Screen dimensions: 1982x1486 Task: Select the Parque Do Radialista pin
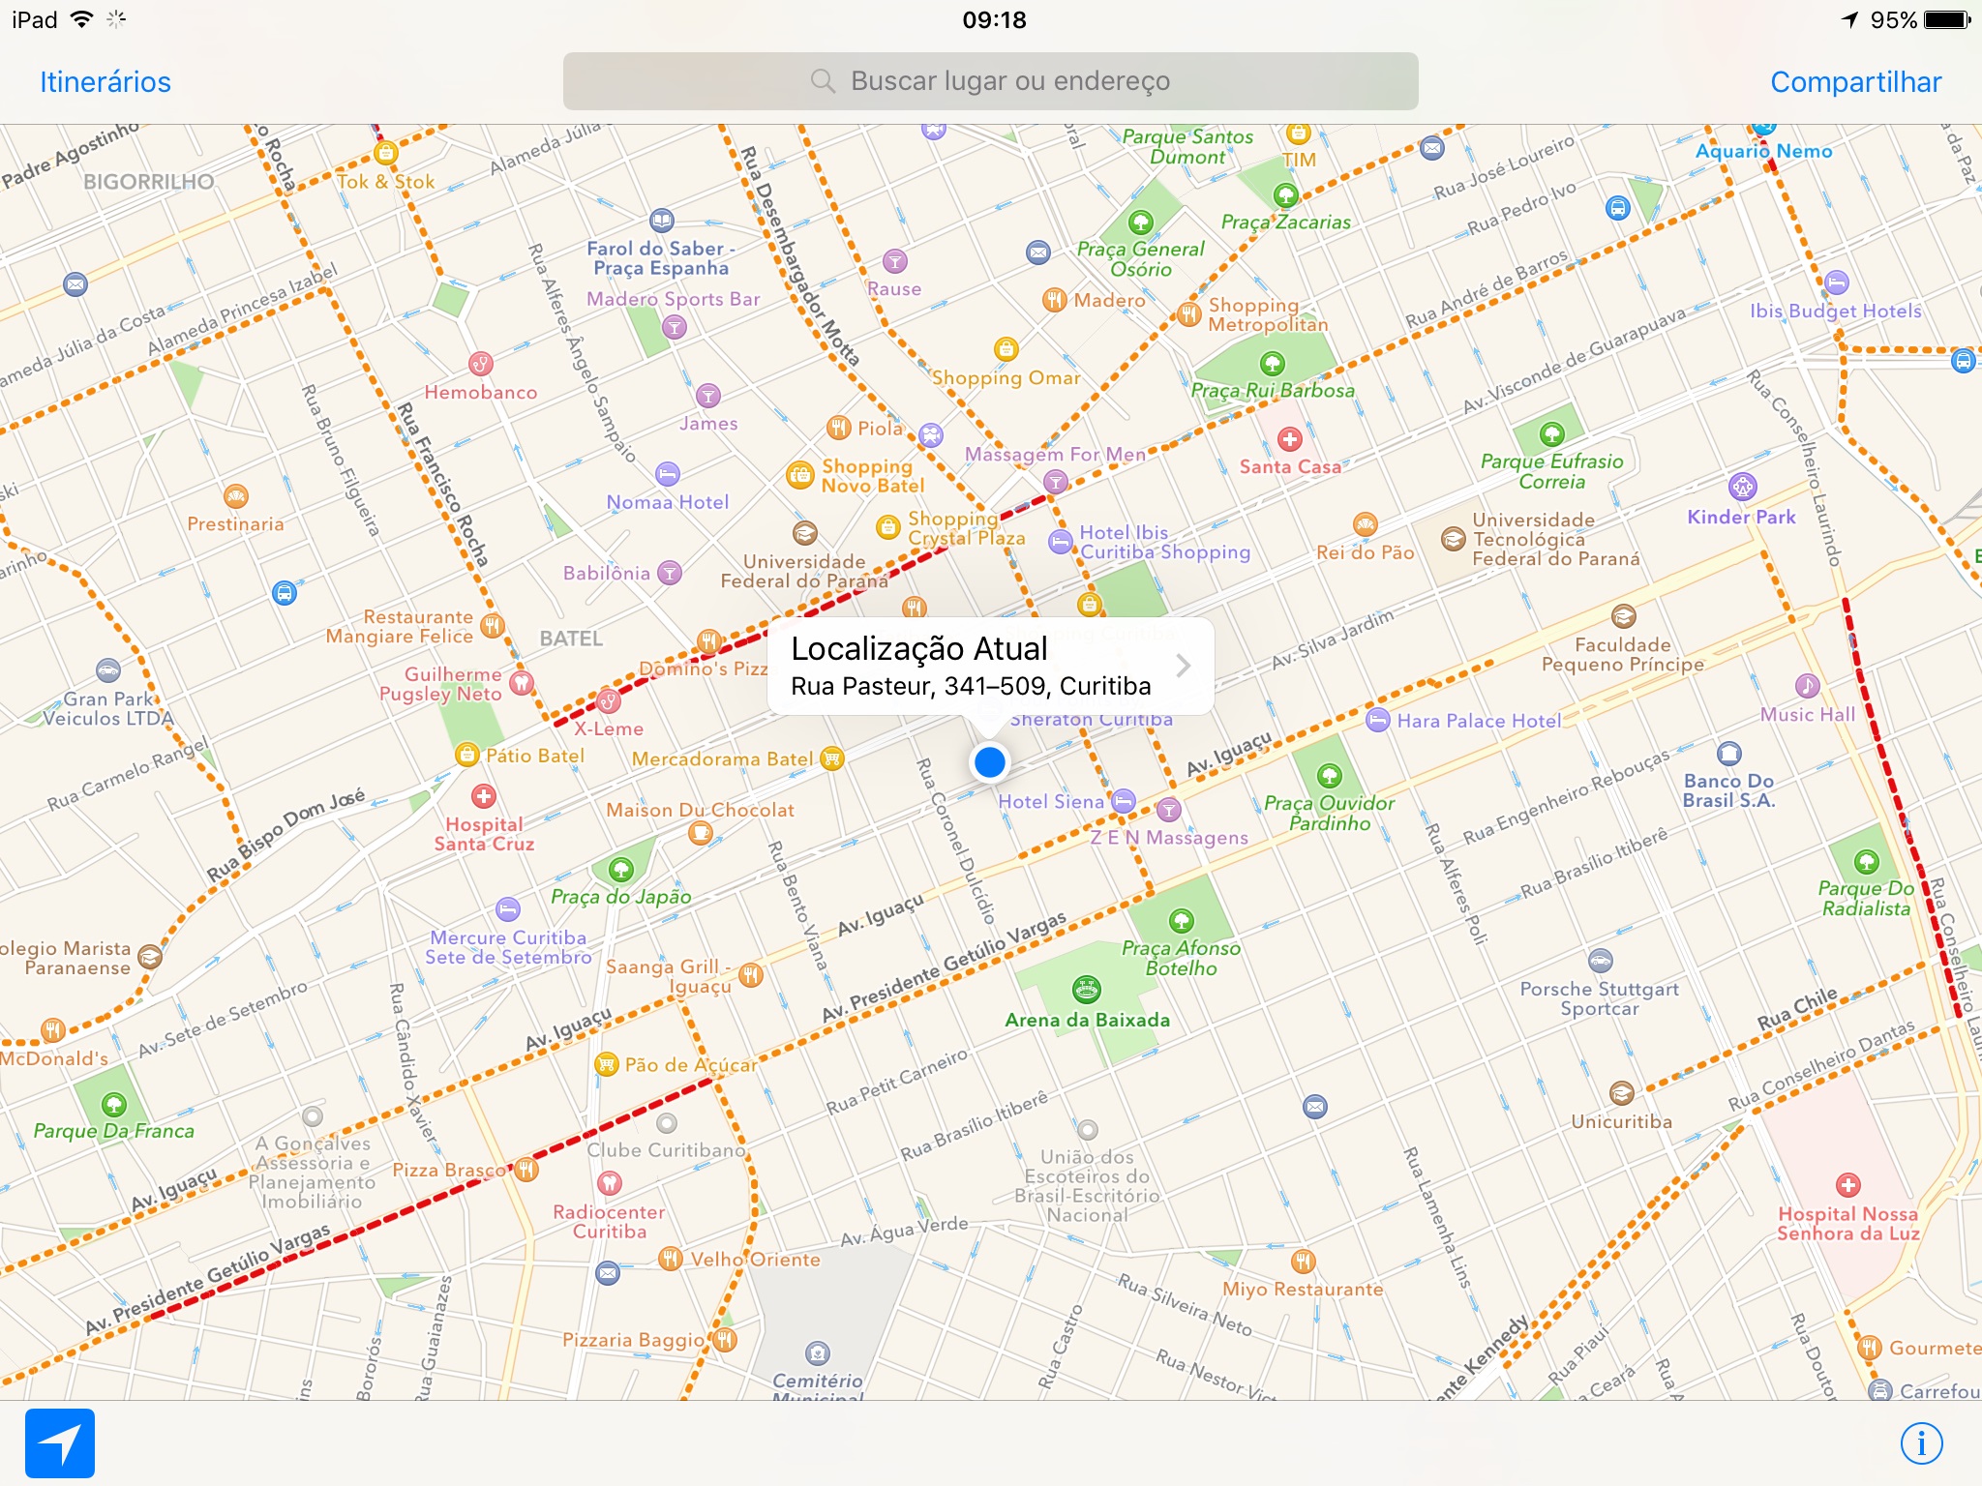[1866, 861]
